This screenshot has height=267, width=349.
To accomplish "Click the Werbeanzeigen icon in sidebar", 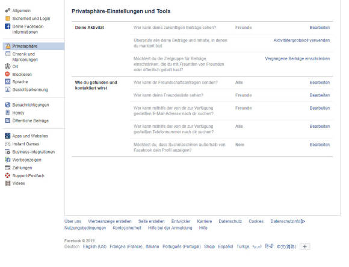I will pos(8,160).
